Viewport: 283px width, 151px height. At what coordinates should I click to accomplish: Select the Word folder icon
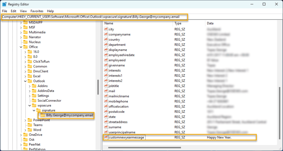click(x=30, y=130)
